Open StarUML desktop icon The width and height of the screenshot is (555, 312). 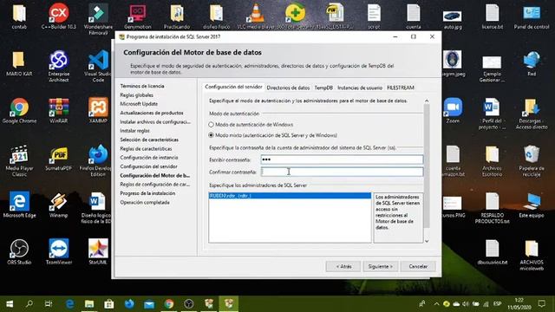click(98, 252)
